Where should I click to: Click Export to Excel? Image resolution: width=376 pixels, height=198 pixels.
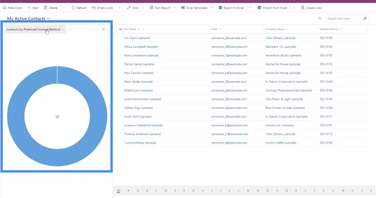[231, 8]
